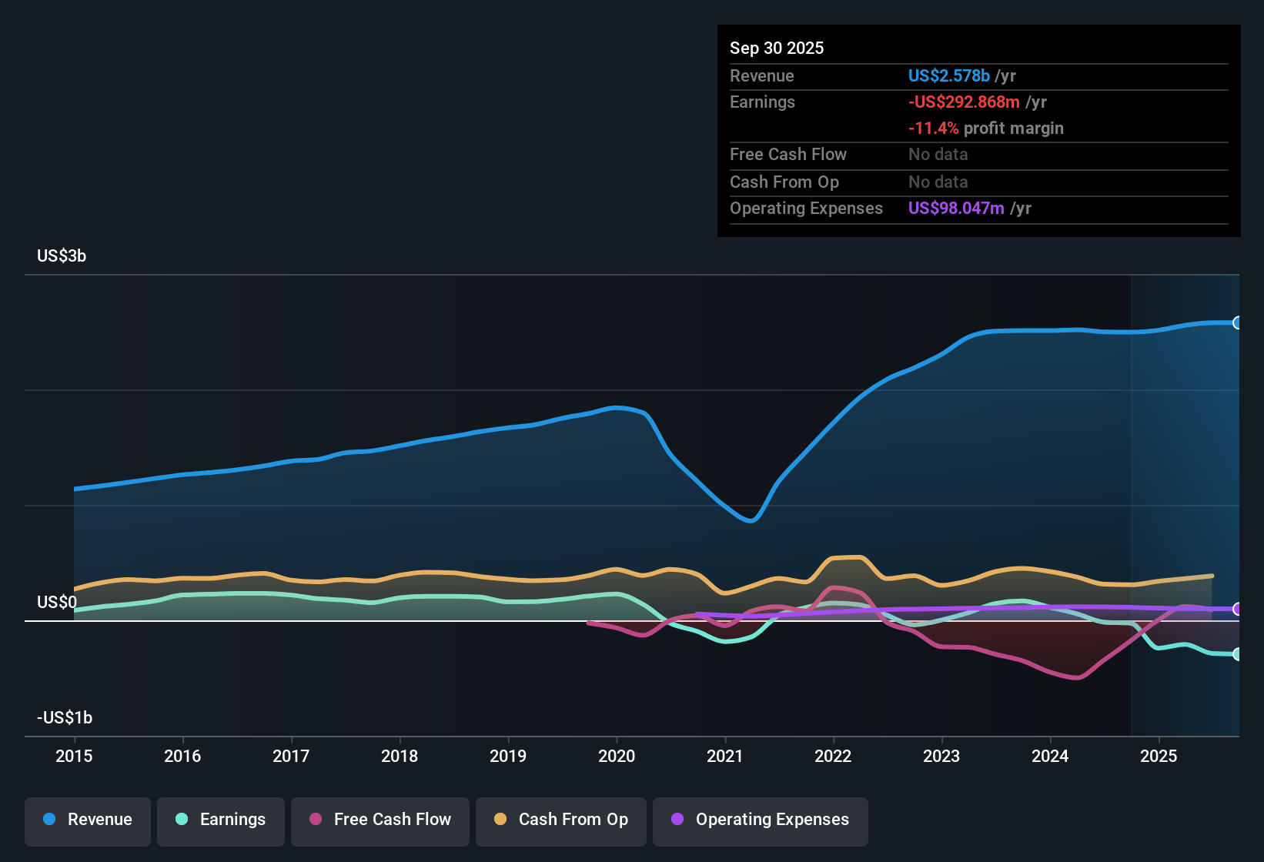Select the Revenue endpoint marker on the chart
The height and width of the screenshot is (862, 1264).
(1238, 322)
